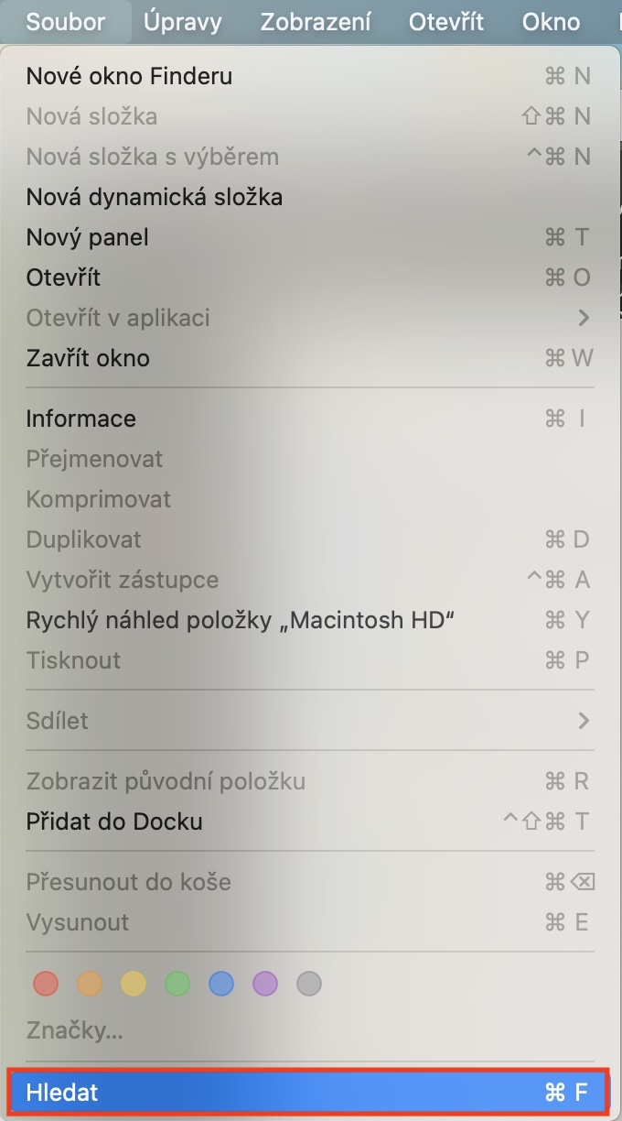Screen dimensions: 622x1121
Task: Select Nové okno Finderu
Action: 129,76
